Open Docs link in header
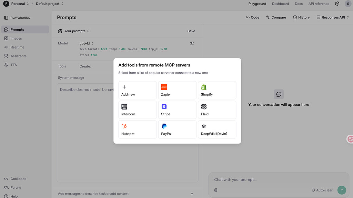The image size is (353, 198). pos(299,4)
